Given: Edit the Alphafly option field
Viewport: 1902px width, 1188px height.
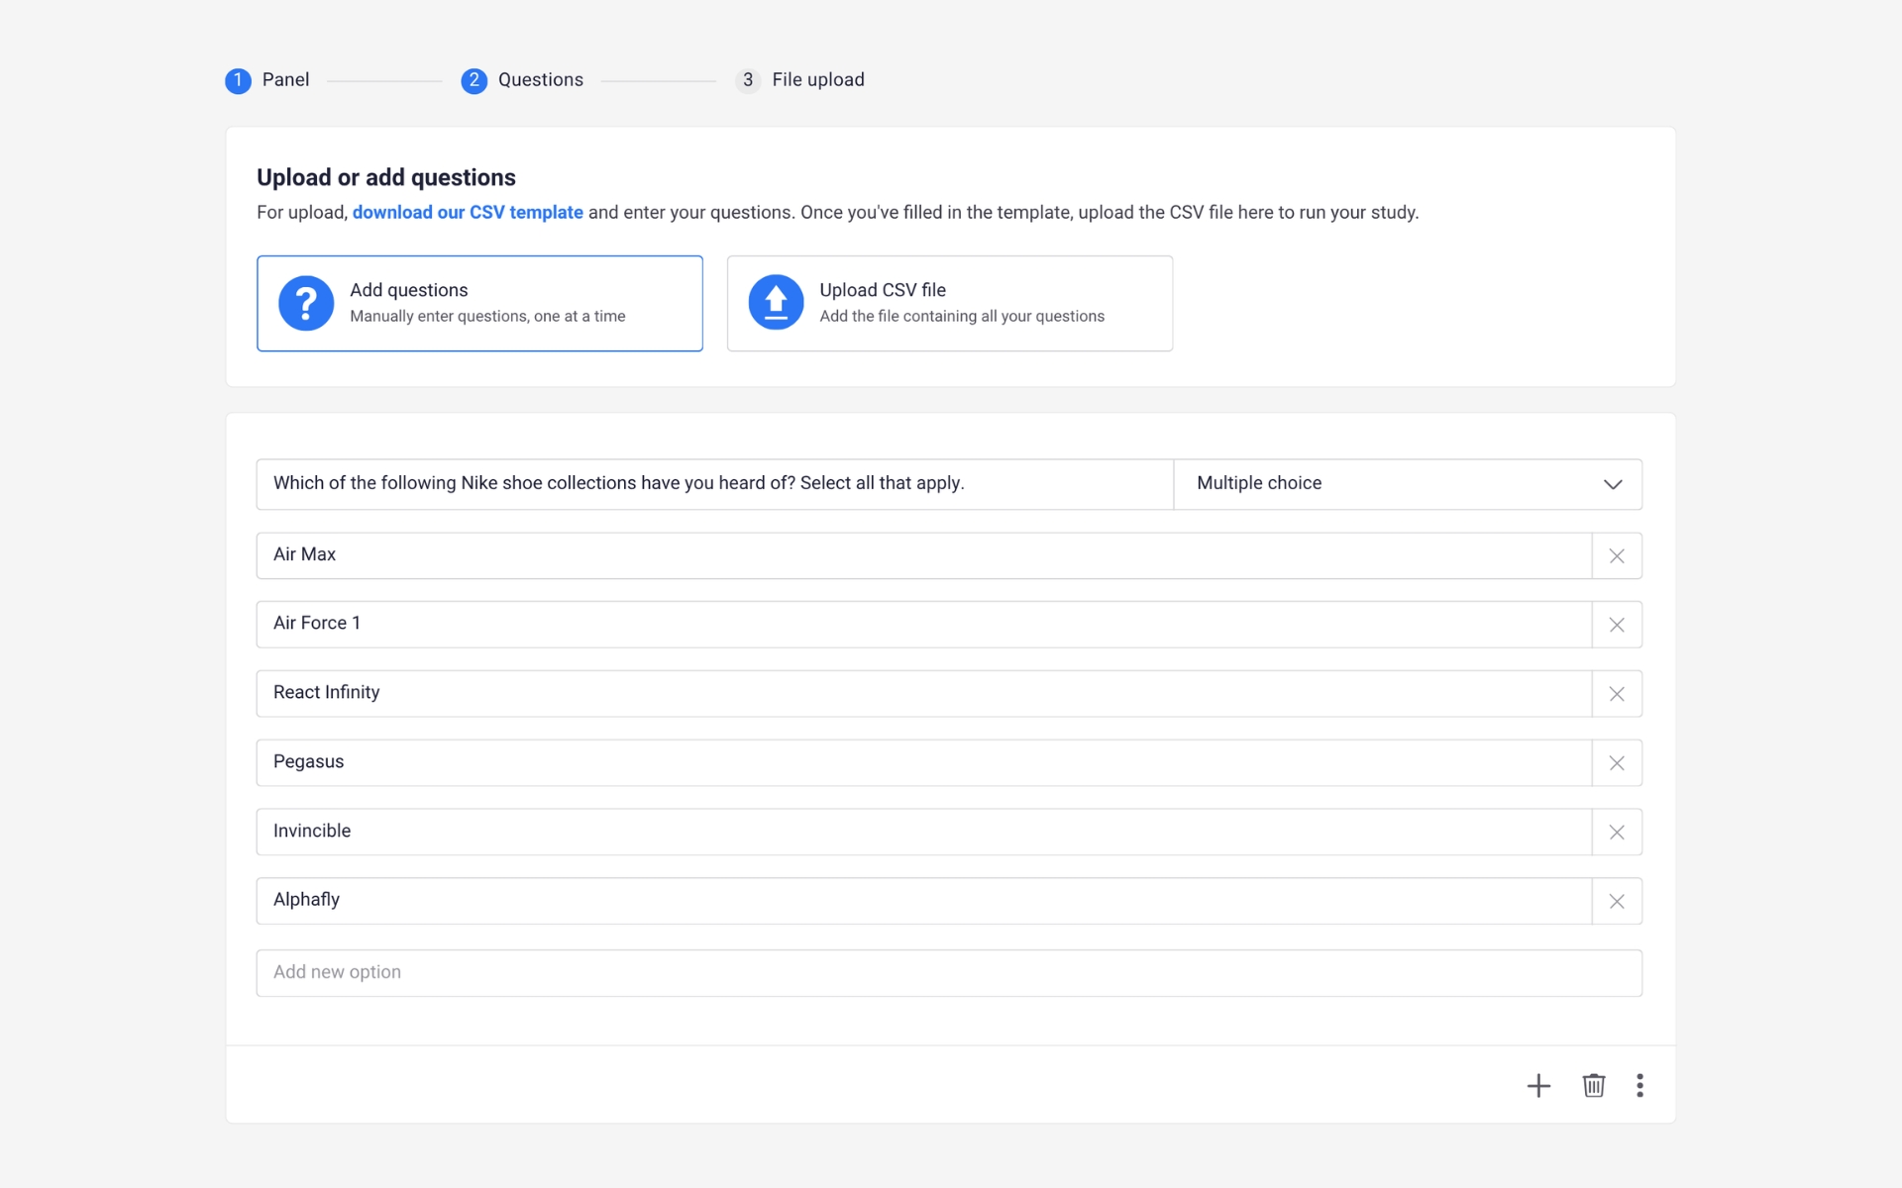Looking at the screenshot, I should [924, 902].
